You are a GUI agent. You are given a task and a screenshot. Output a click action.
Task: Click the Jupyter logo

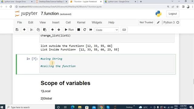click(x=26, y=13)
